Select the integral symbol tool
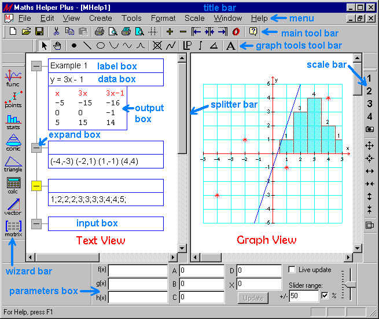 coord(200,46)
